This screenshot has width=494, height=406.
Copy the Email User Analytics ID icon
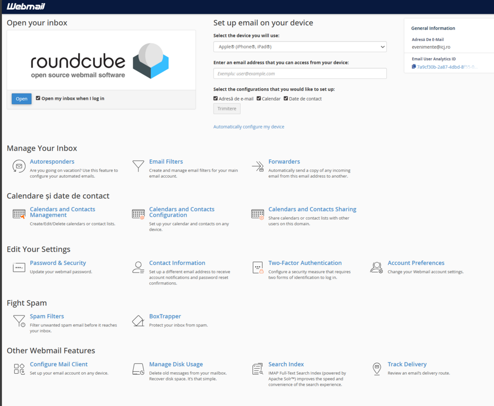pyautogui.click(x=414, y=67)
